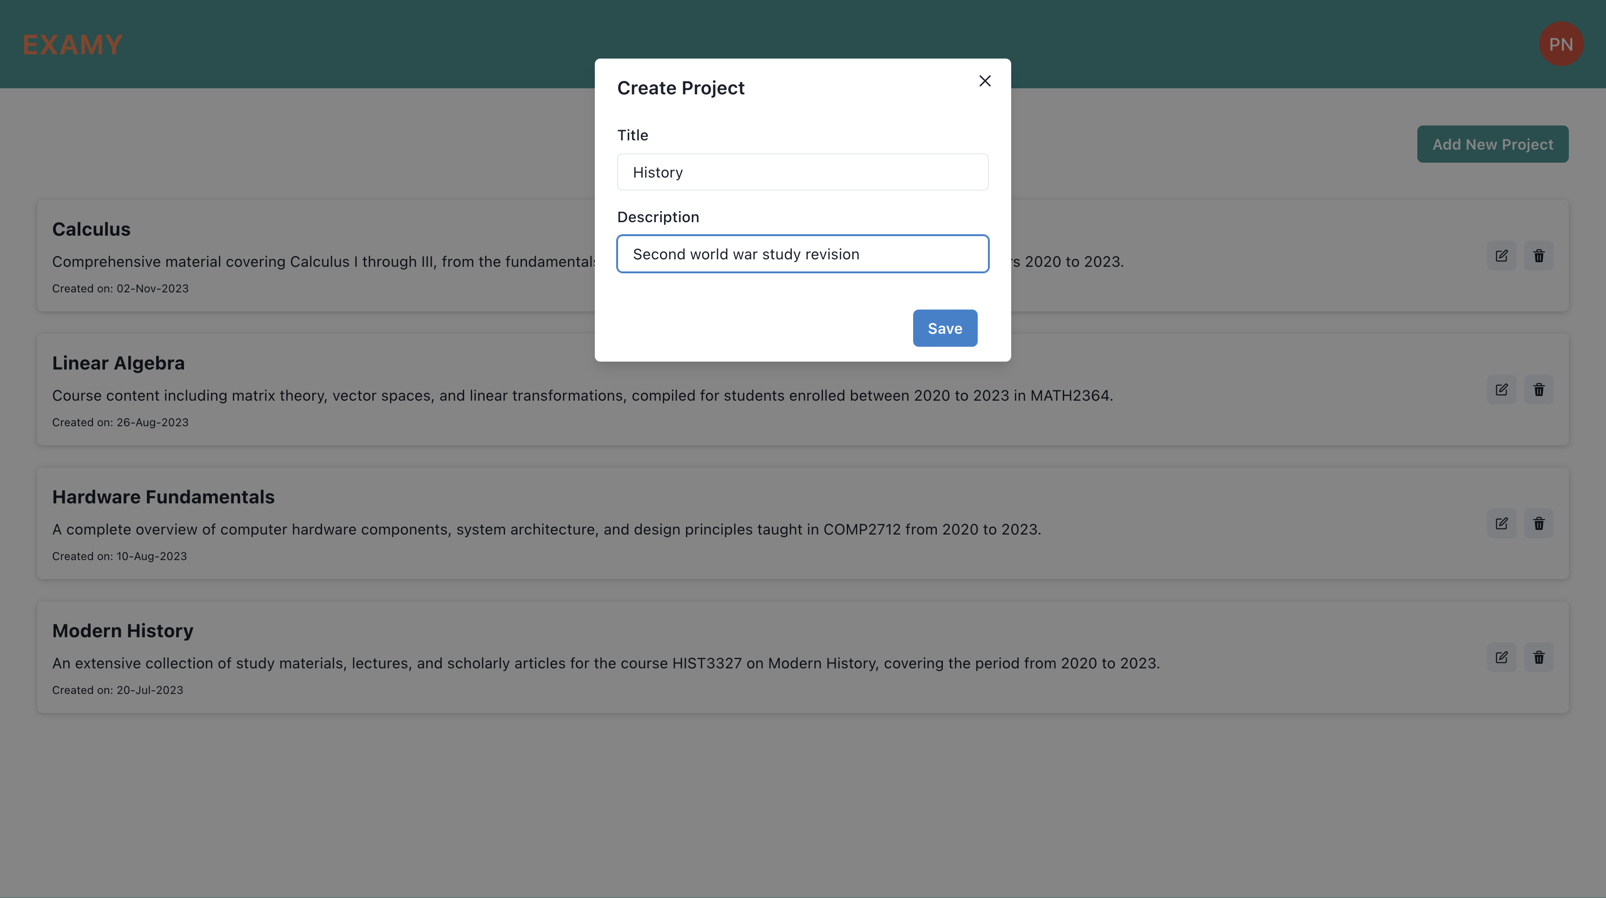Screen dimensions: 1606x898
Task: Close the Create Project dialog
Action: pos(984,81)
